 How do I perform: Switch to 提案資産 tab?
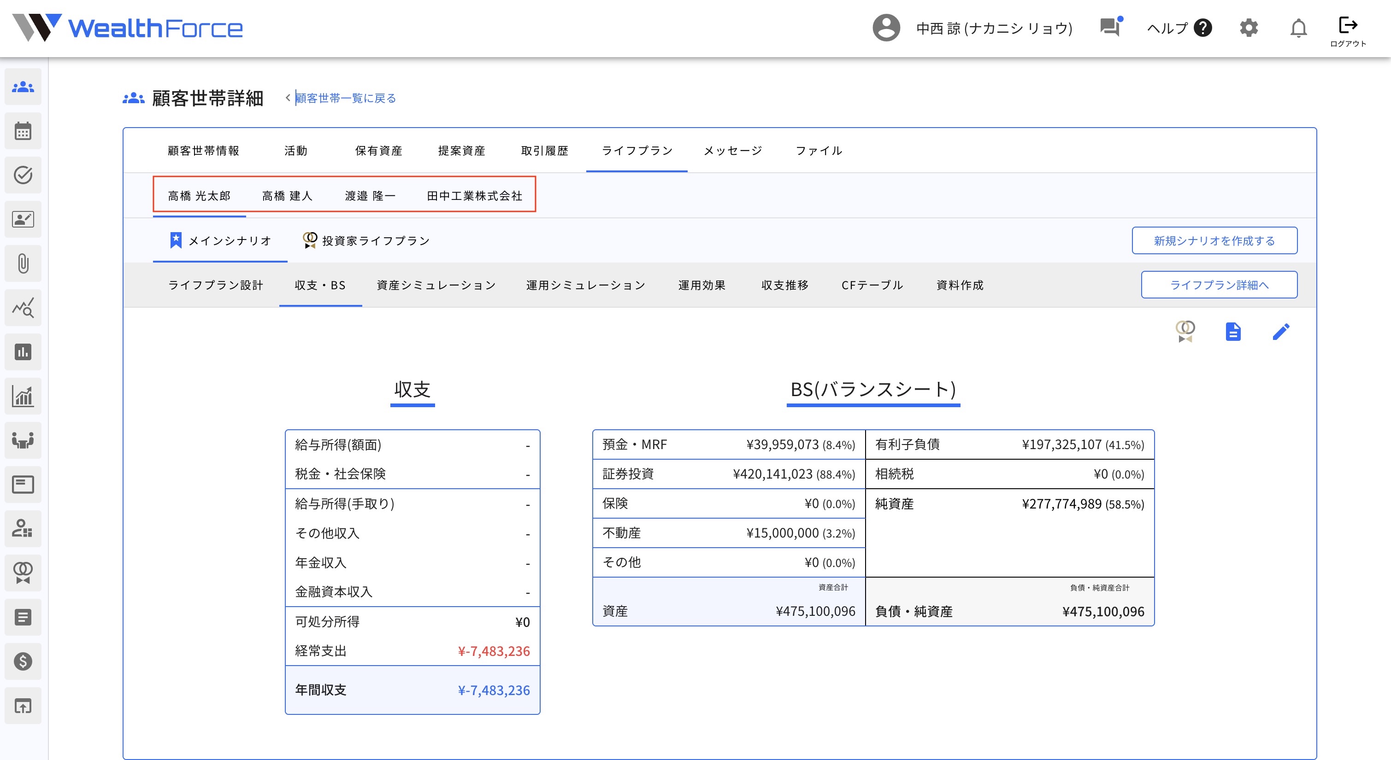pos(462,151)
